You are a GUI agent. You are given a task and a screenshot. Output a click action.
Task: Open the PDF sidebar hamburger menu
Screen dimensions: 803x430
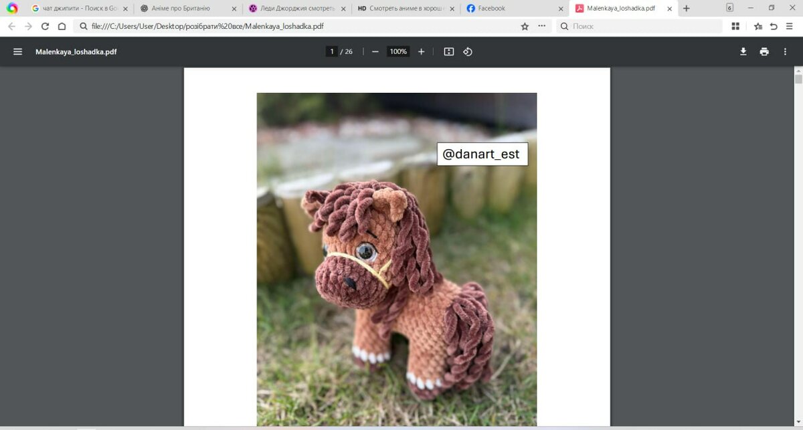[x=18, y=51]
